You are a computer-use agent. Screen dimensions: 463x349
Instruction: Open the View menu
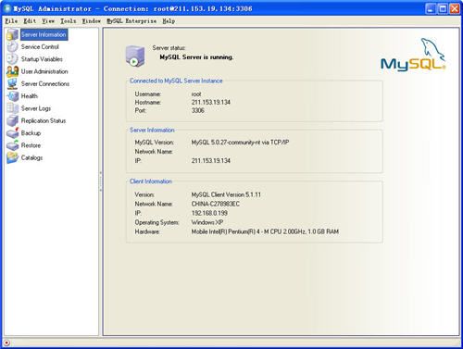48,21
